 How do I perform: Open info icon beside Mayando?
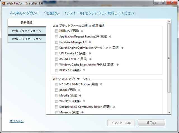83,113
